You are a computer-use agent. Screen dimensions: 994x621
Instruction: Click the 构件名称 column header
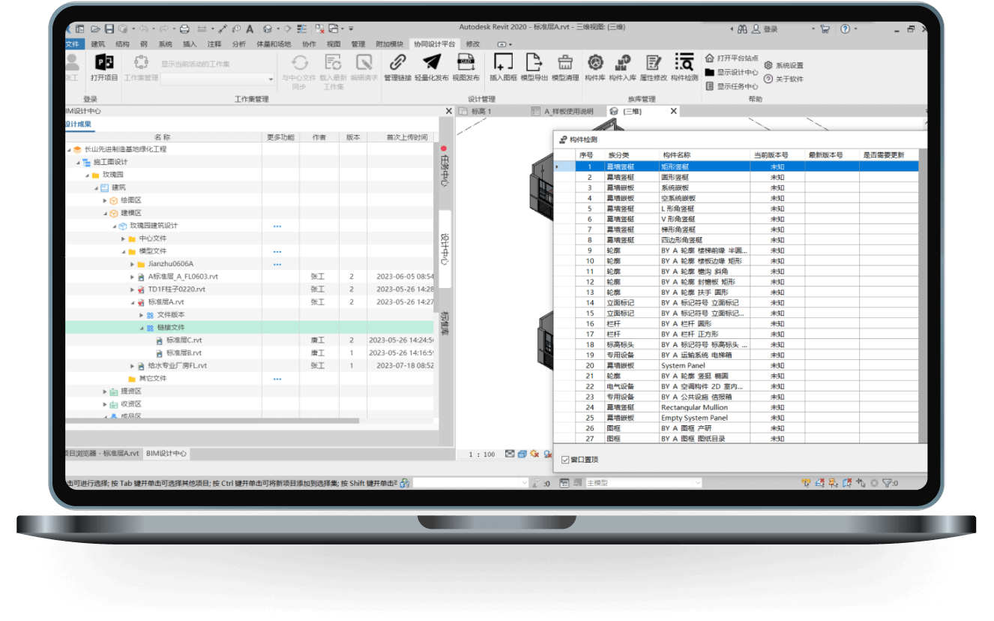[704, 155]
